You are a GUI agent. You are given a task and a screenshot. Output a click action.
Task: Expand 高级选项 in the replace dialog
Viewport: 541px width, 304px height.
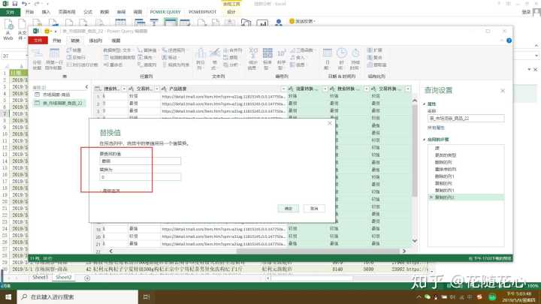pyautogui.click(x=111, y=191)
